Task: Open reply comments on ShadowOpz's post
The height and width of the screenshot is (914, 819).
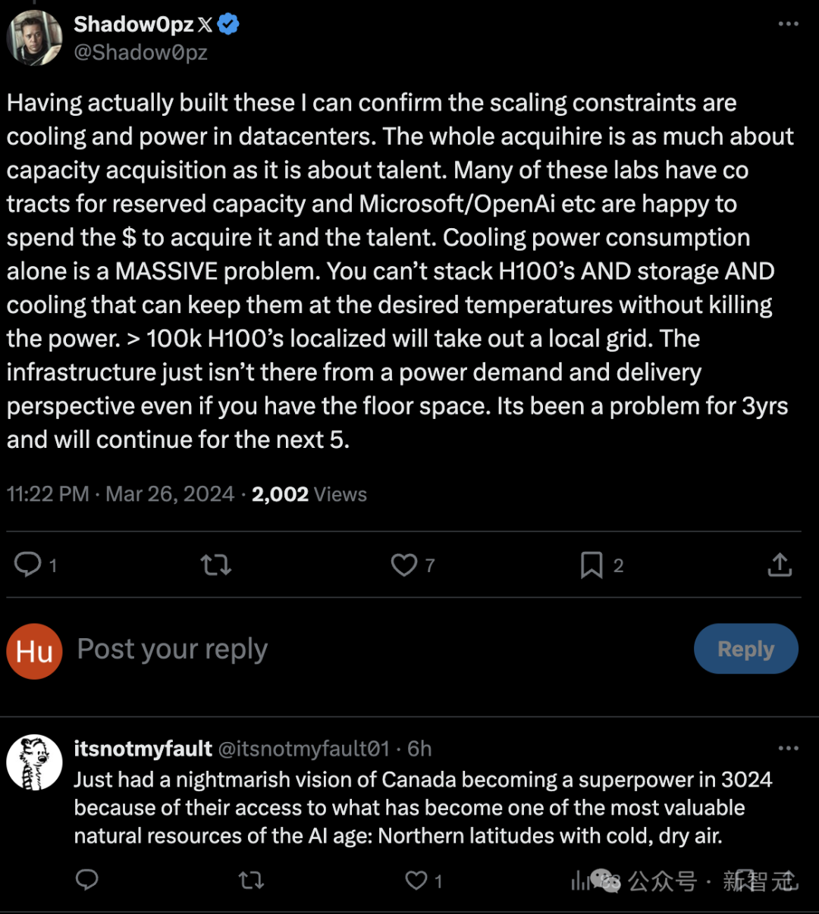Action: click(x=29, y=565)
